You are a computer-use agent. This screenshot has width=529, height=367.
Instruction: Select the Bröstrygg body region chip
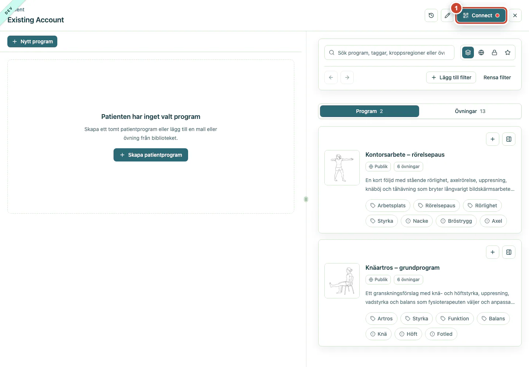click(x=456, y=221)
